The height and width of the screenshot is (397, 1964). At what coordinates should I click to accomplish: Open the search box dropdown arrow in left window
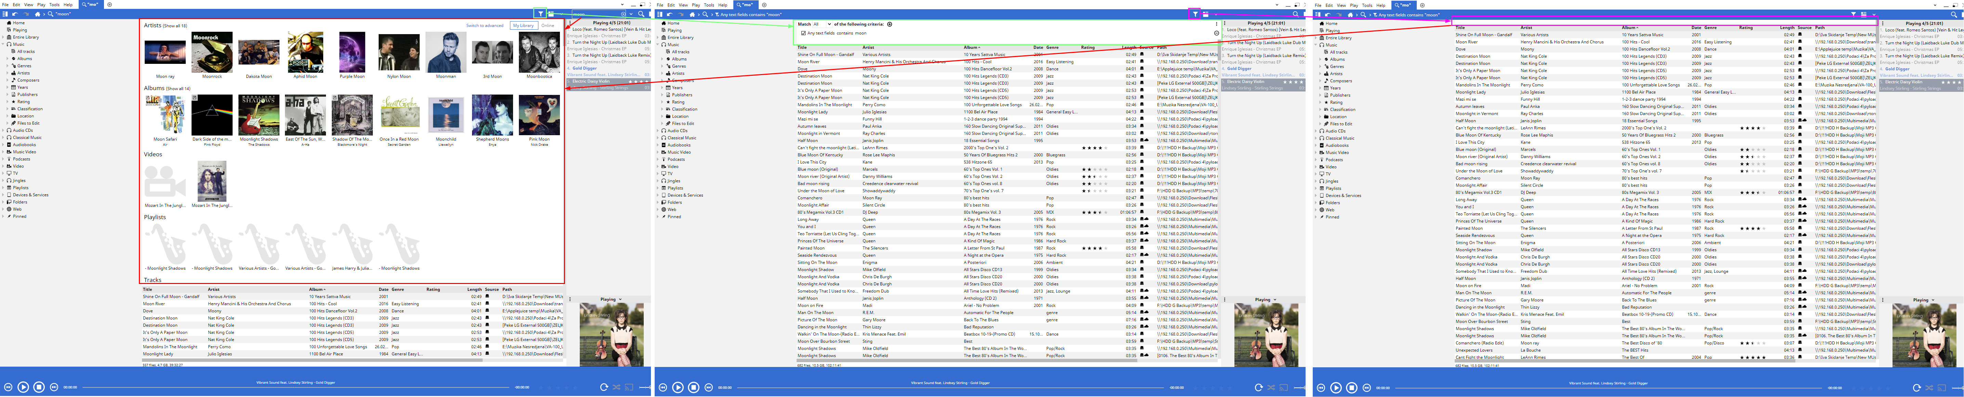pyautogui.click(x=631, y=14)
